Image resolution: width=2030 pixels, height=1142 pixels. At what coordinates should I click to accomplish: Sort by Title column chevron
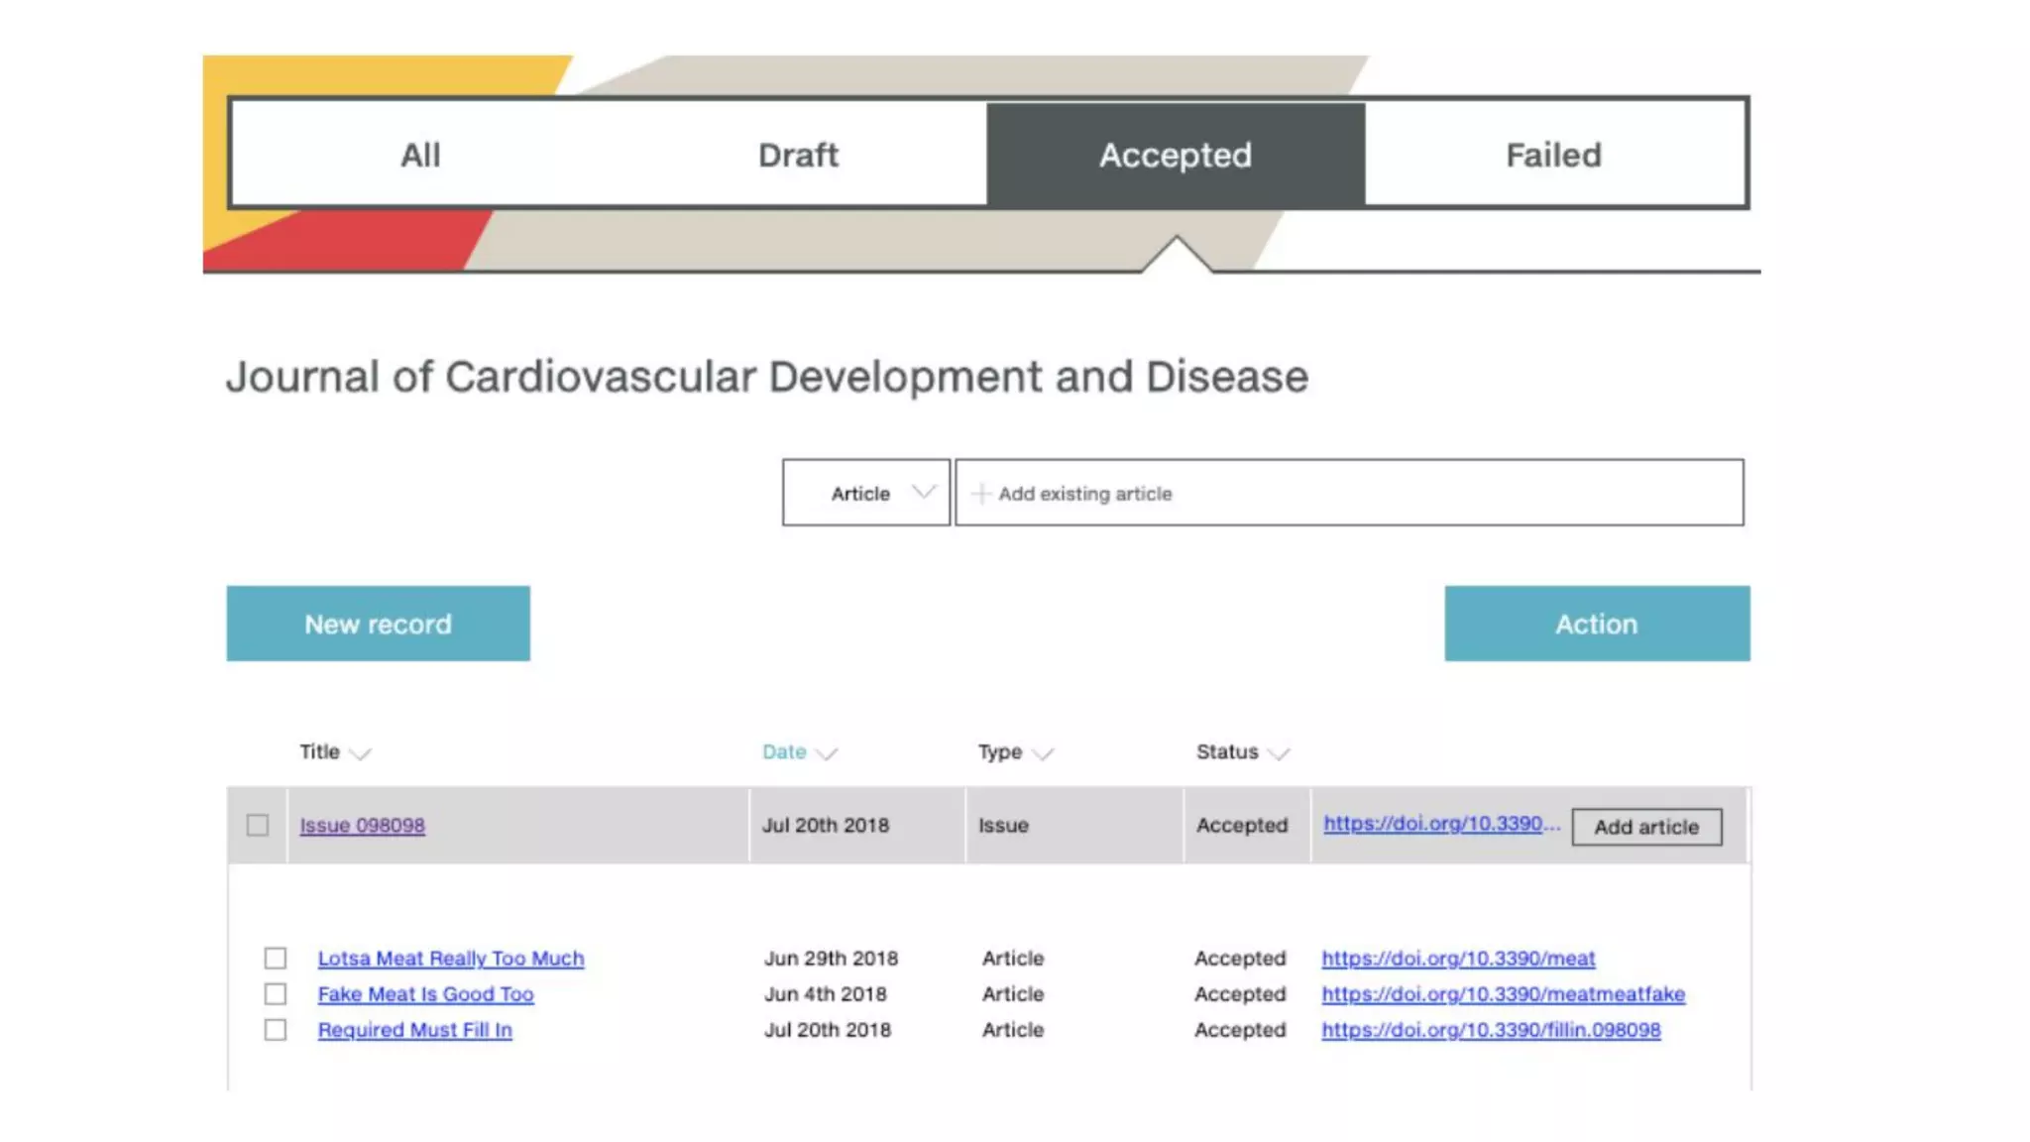pyautogui.click(x=361, y=753)
